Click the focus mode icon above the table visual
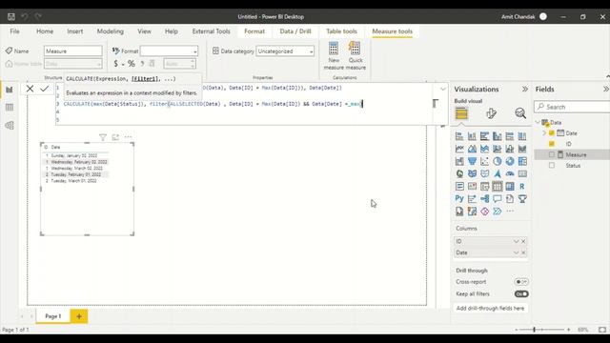The height and width of the screenshot is (343, 610). (115, 137)
